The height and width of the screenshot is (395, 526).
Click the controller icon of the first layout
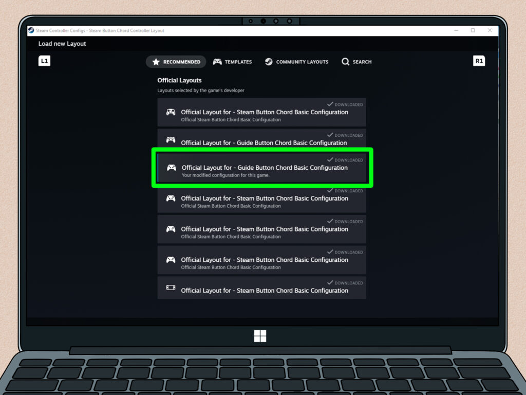[171, 112]
